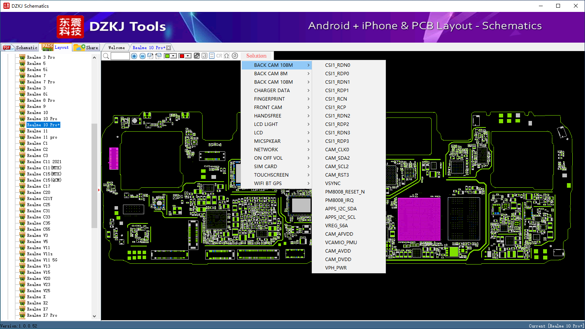Click the omega symbol toolbar icon
Viewport: 585px width, 329px height.
click(227, 56)
